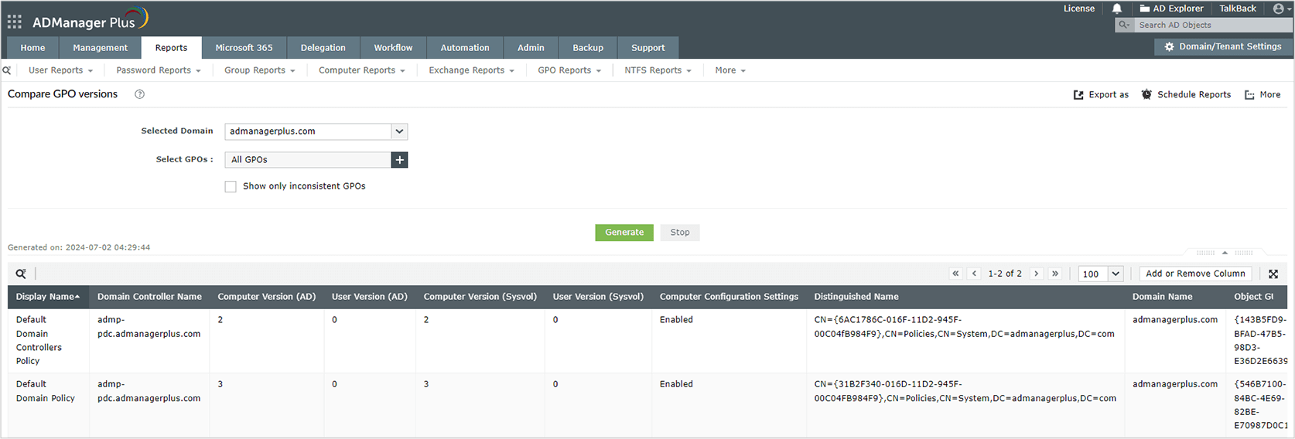Click the Schedule Reports clock icon
This screenshot has height=439, width=1295.
1146,94
